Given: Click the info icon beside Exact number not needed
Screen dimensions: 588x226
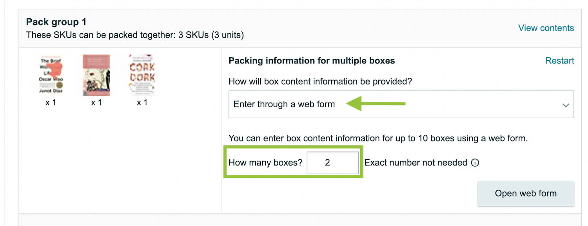Looking at the screenshot, I should pyautogui.click(x=475, y=163).
